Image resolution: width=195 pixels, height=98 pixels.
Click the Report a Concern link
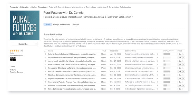[x=16, y=72]
